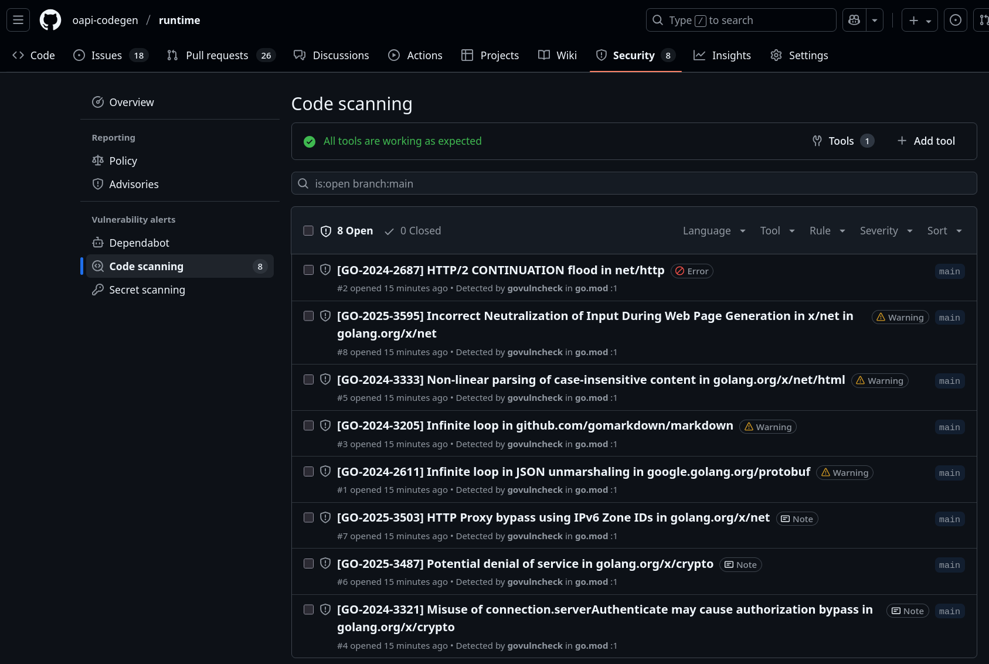Click the shield icon beside GO-2024-3205 alert
Image resolution: width=989 pixels, height=664 pixels.
click(x=325, y=425)
